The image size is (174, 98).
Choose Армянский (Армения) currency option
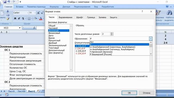119,52
